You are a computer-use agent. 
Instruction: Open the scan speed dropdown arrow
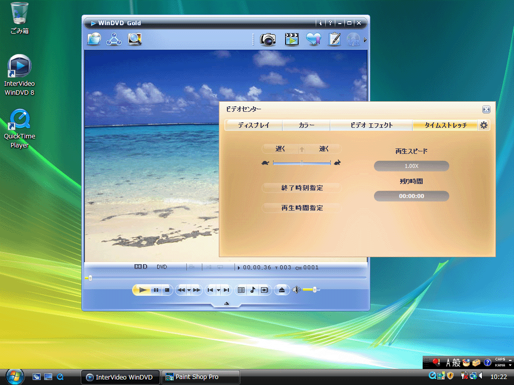(189, 290)
